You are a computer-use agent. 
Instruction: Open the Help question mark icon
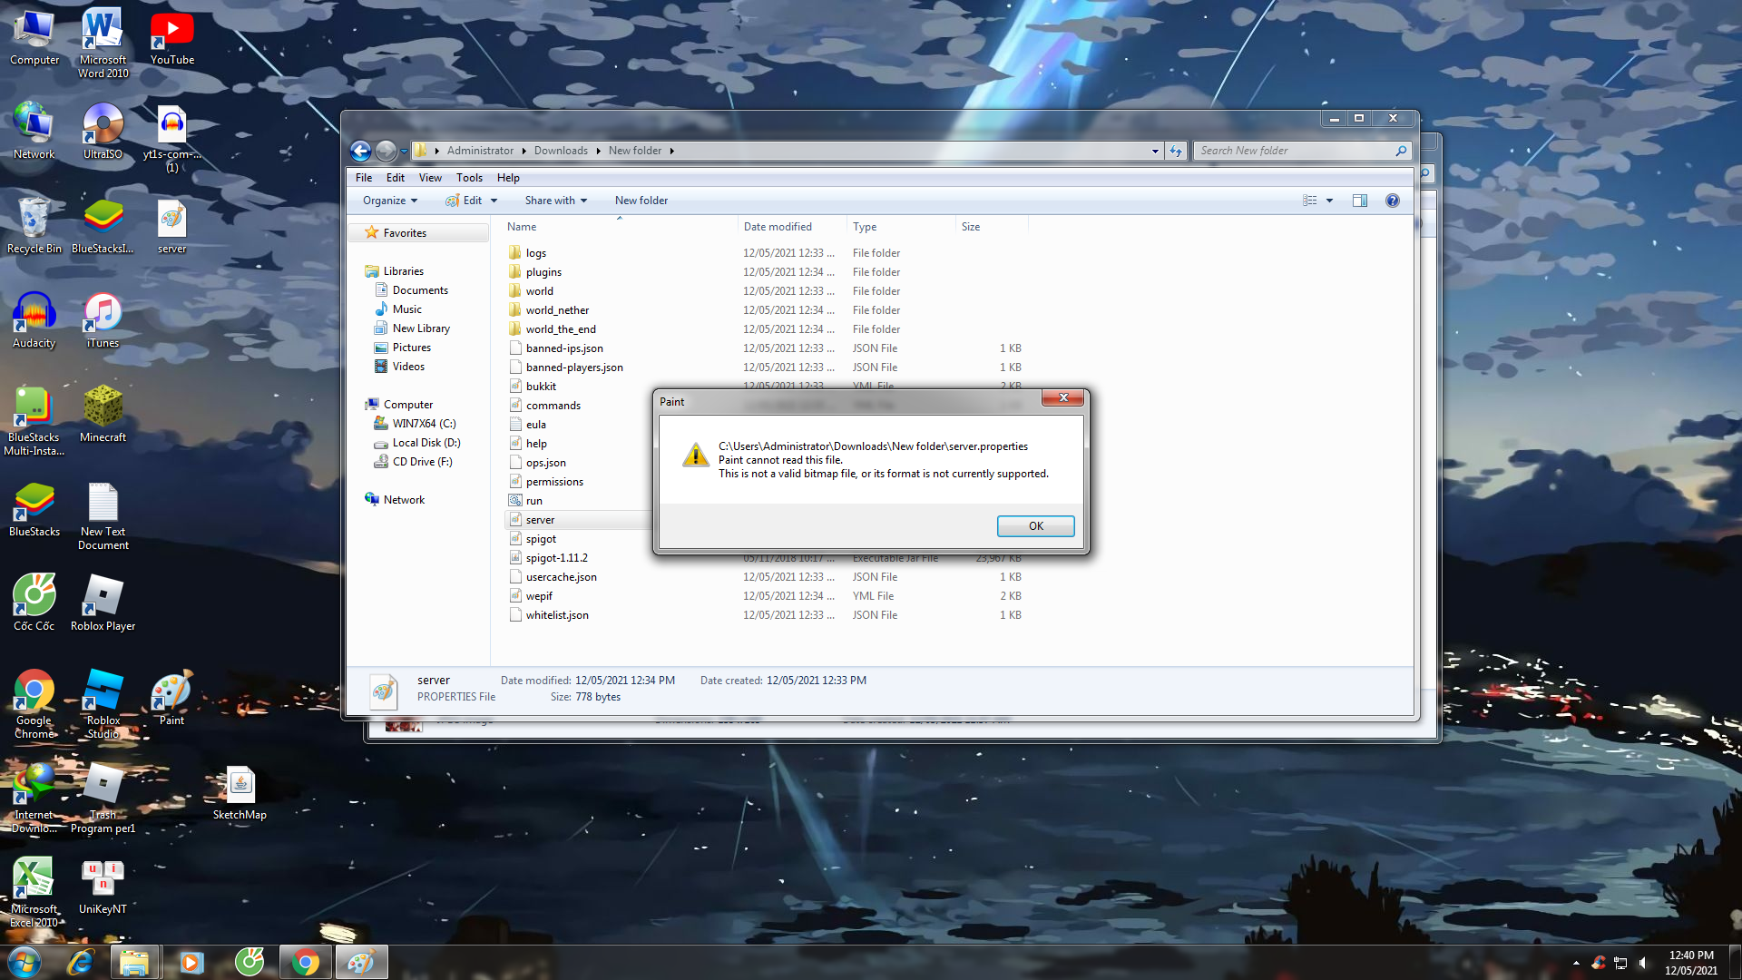coord(1392,201)
